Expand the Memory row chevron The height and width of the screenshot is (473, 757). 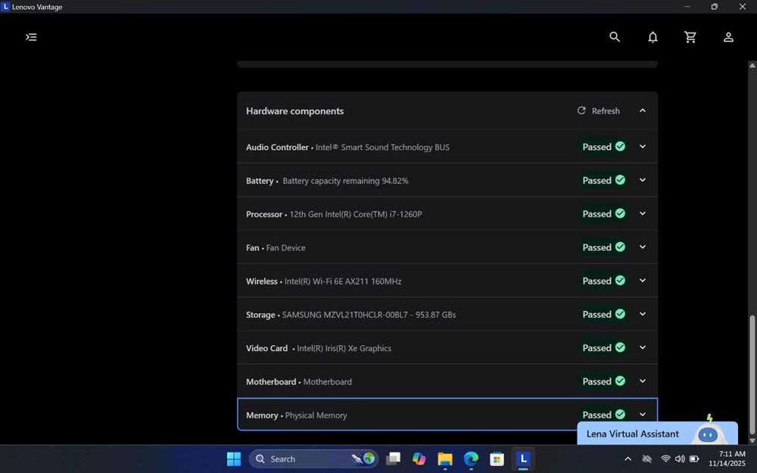click(x=643, y=415)
